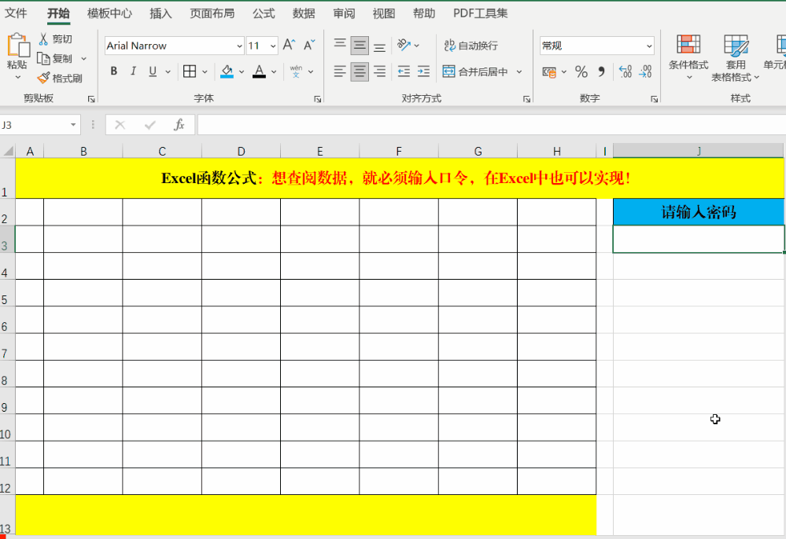Click Merge and Center (合并后居中)
This screenshot has width=786, height=539.
pos(475,71)
